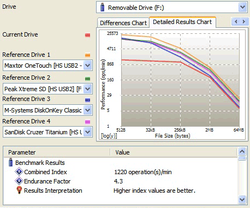
Task: Switch to the Differences Chart tab
Action: tap(123, 23)
